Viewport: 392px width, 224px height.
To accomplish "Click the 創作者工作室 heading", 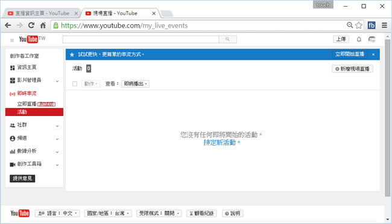I will pos(25,56).
